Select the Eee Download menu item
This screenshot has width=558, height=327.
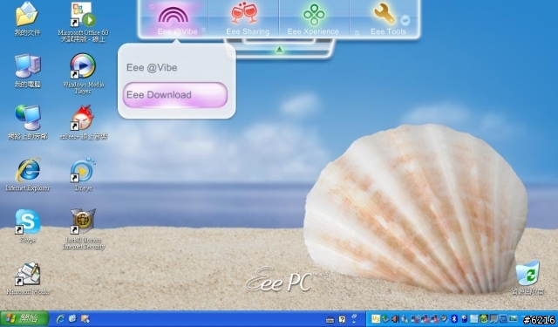(175, 95)
